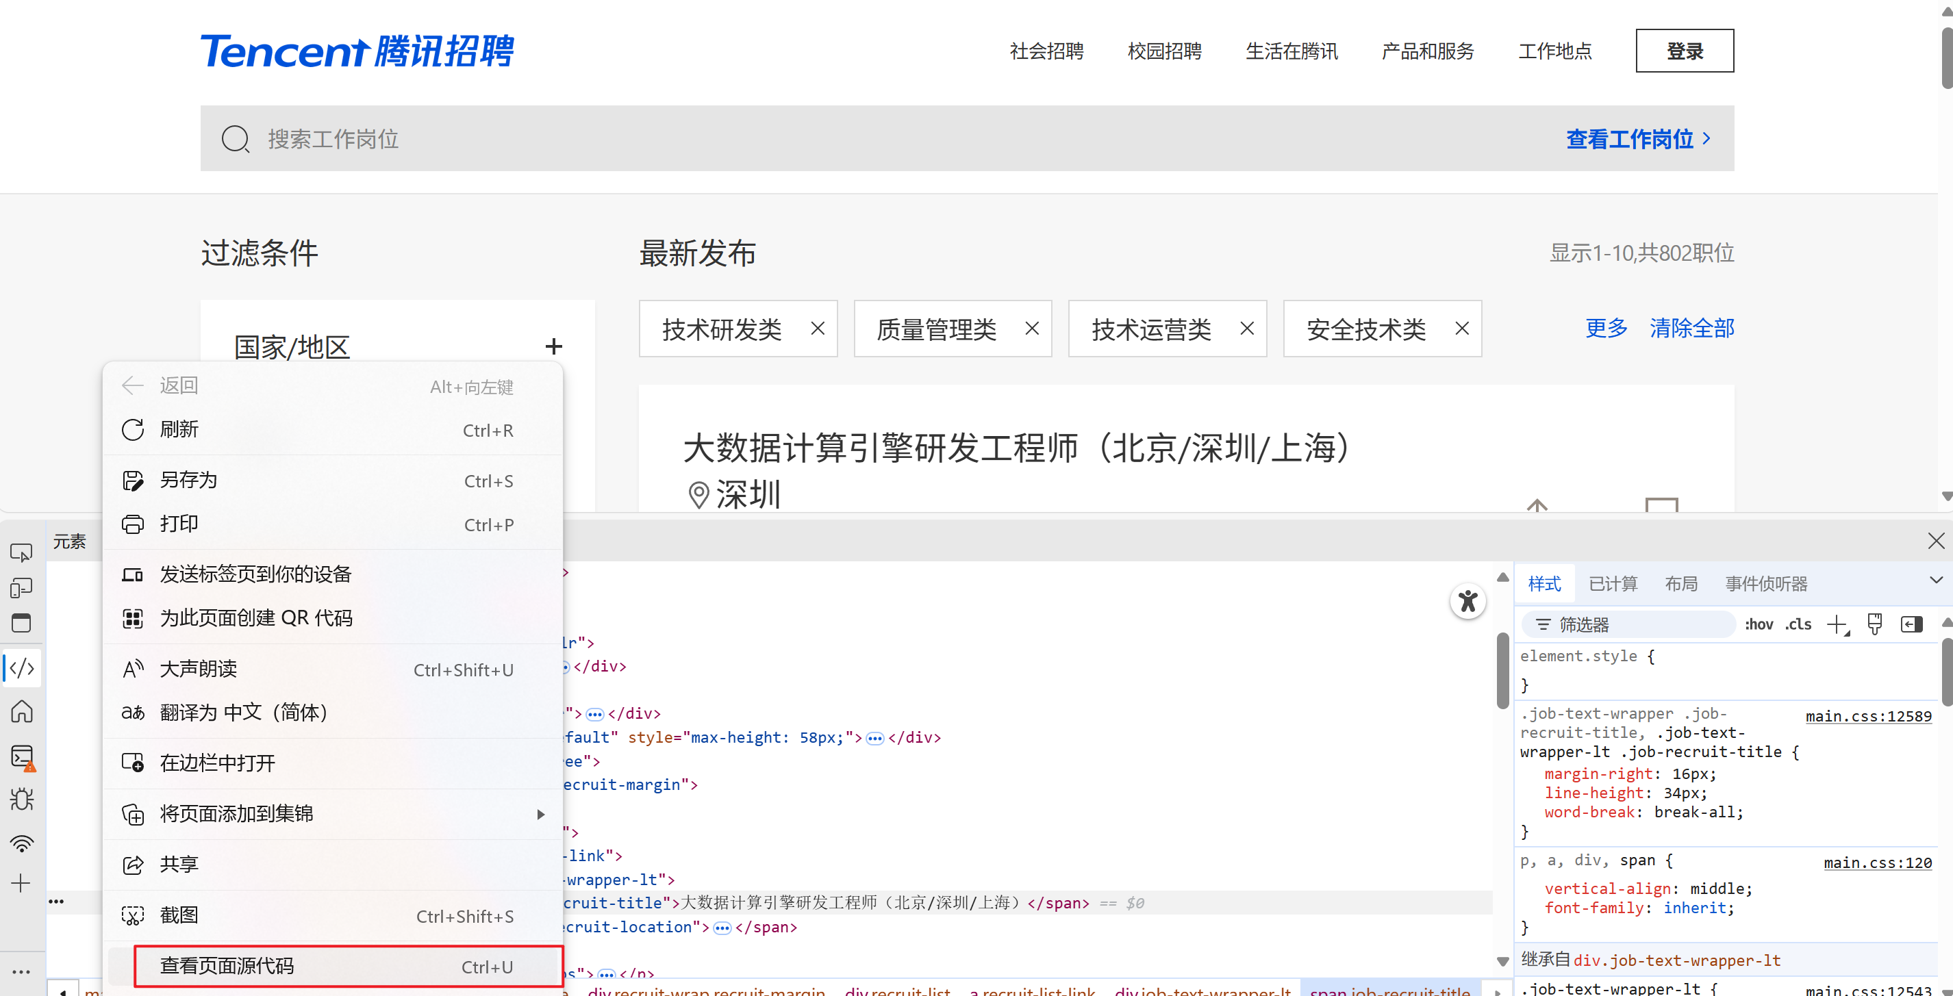Open DevTools more options ellipsis at bottom

pos(21,972)
